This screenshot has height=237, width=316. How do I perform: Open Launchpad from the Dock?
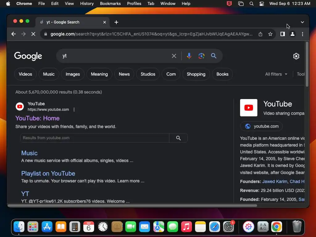tap(33, 227)
